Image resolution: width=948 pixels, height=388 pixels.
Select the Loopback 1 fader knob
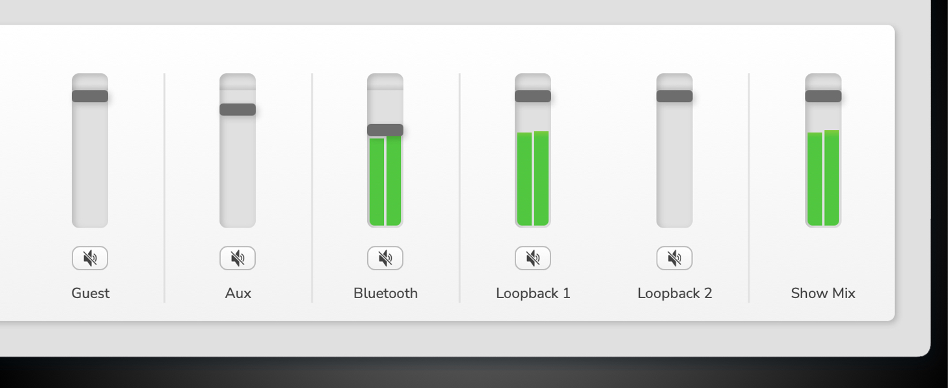(533, 96)
